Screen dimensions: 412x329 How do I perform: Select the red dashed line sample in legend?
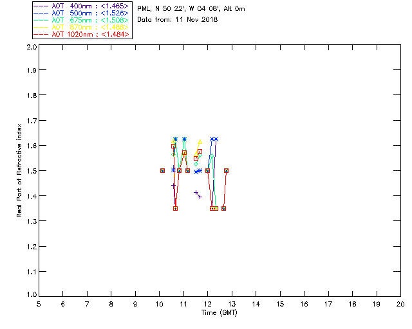41,34
